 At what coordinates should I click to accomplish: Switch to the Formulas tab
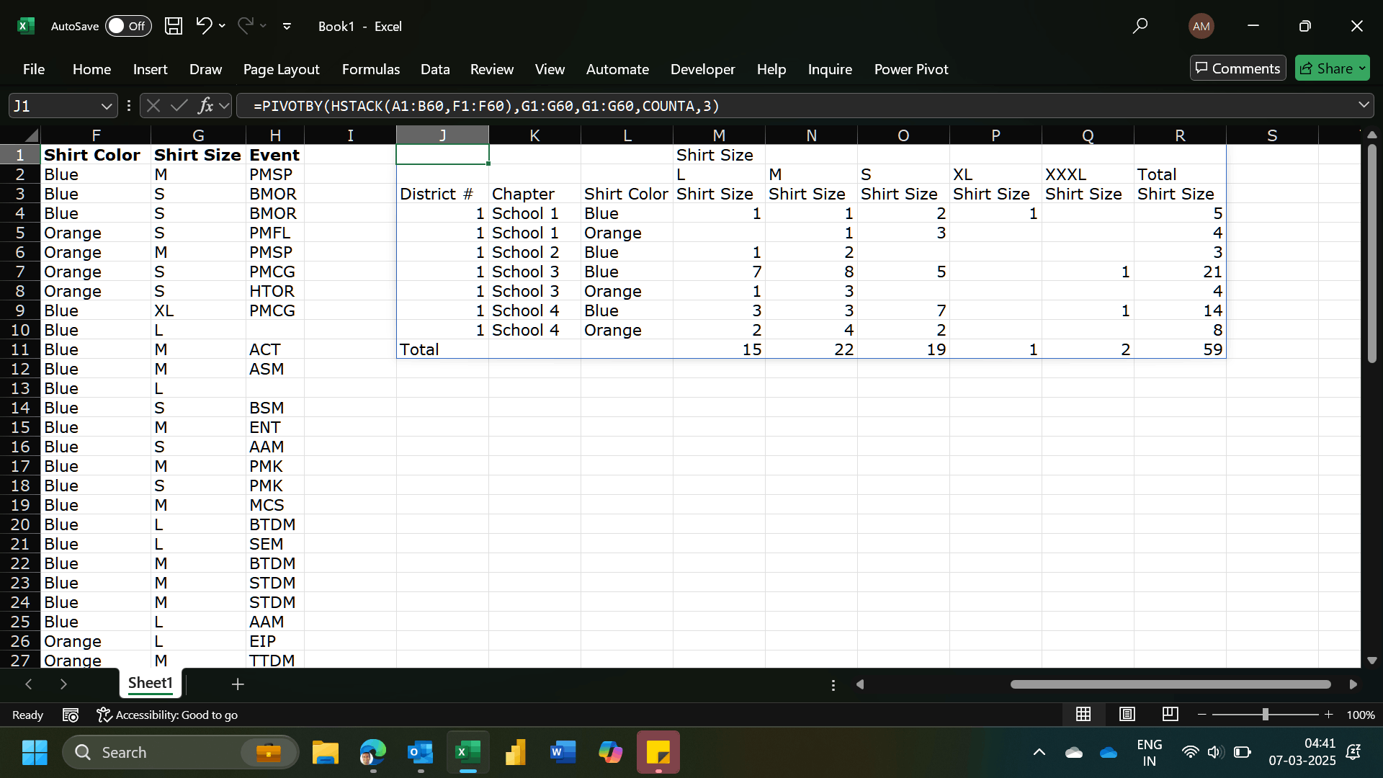click(x=370, y=69)
